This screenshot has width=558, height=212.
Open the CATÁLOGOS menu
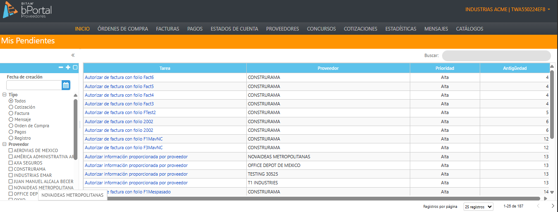pos(469,29)
